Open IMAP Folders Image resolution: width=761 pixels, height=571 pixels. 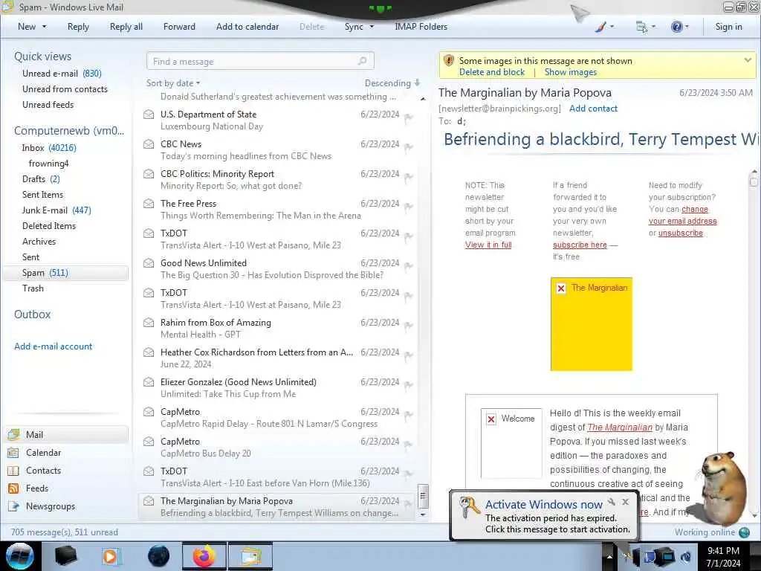click(421, 27)
